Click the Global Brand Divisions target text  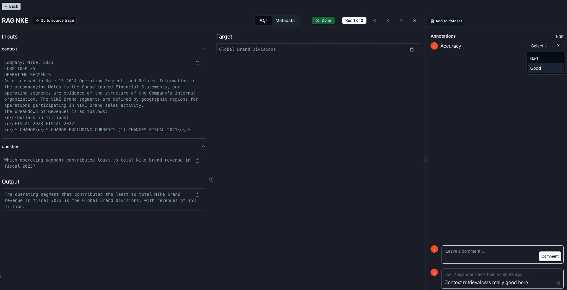tap(247, 50)
